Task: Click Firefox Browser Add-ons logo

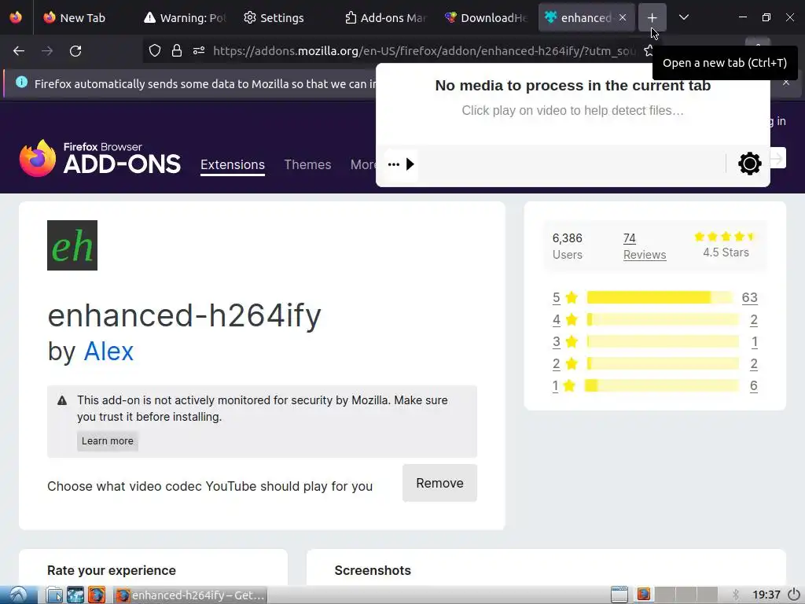Action: [100, 158]
